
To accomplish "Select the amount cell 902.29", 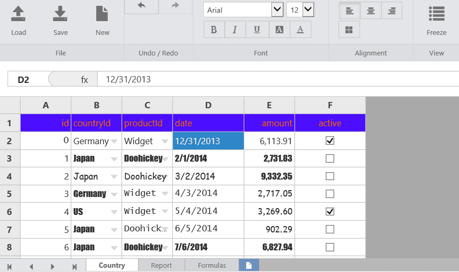I will coord(269,229).
